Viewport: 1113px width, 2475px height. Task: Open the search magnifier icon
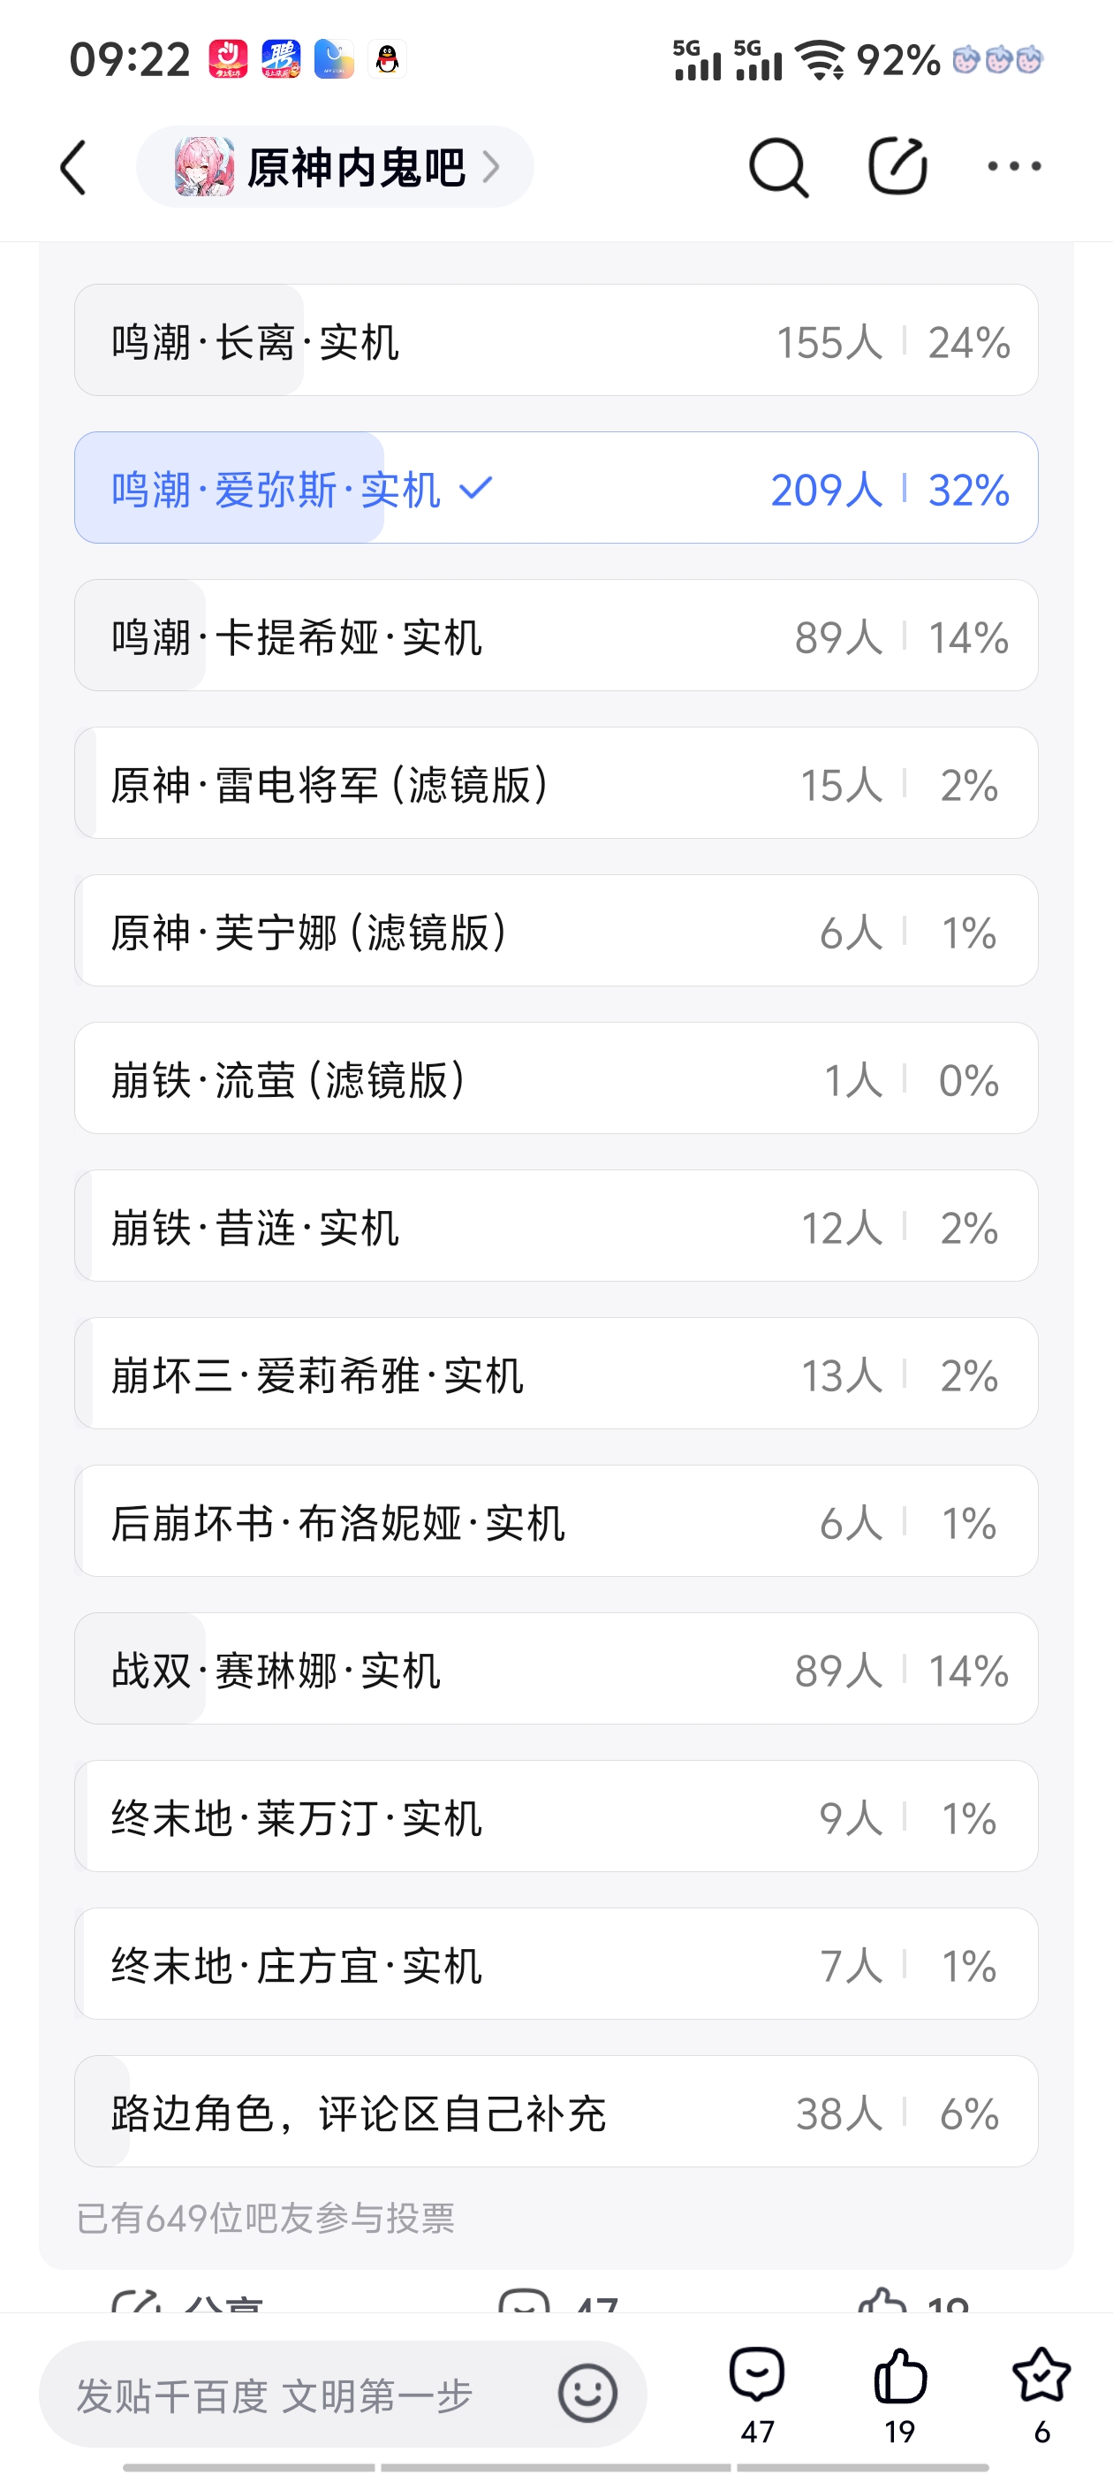pos(778,167)
